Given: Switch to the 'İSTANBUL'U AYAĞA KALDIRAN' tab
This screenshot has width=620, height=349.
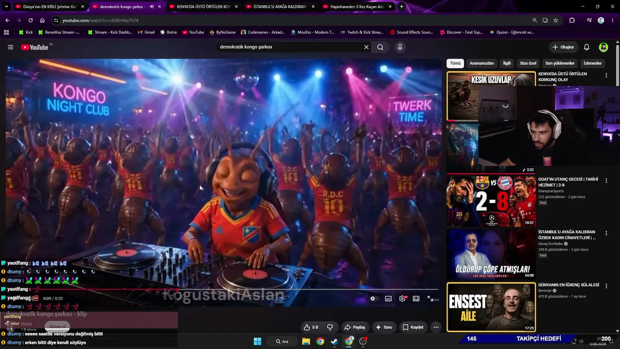Looking at the screenshot, I should tap(280, 7).
